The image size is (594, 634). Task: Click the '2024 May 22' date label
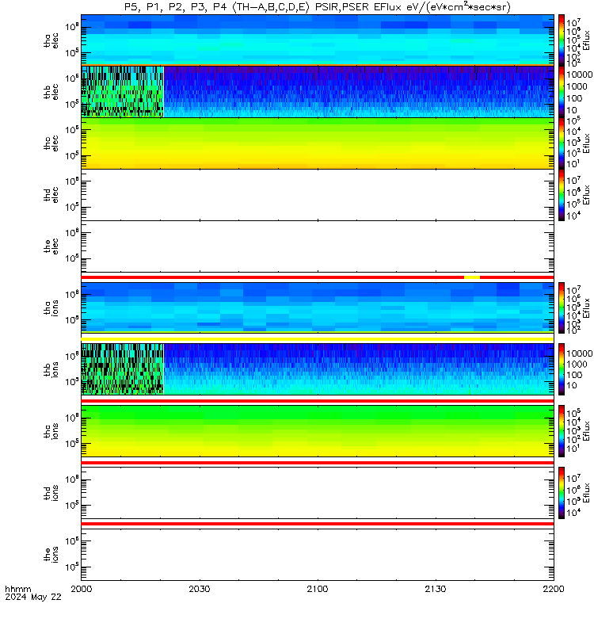click(x=33, y=597)
